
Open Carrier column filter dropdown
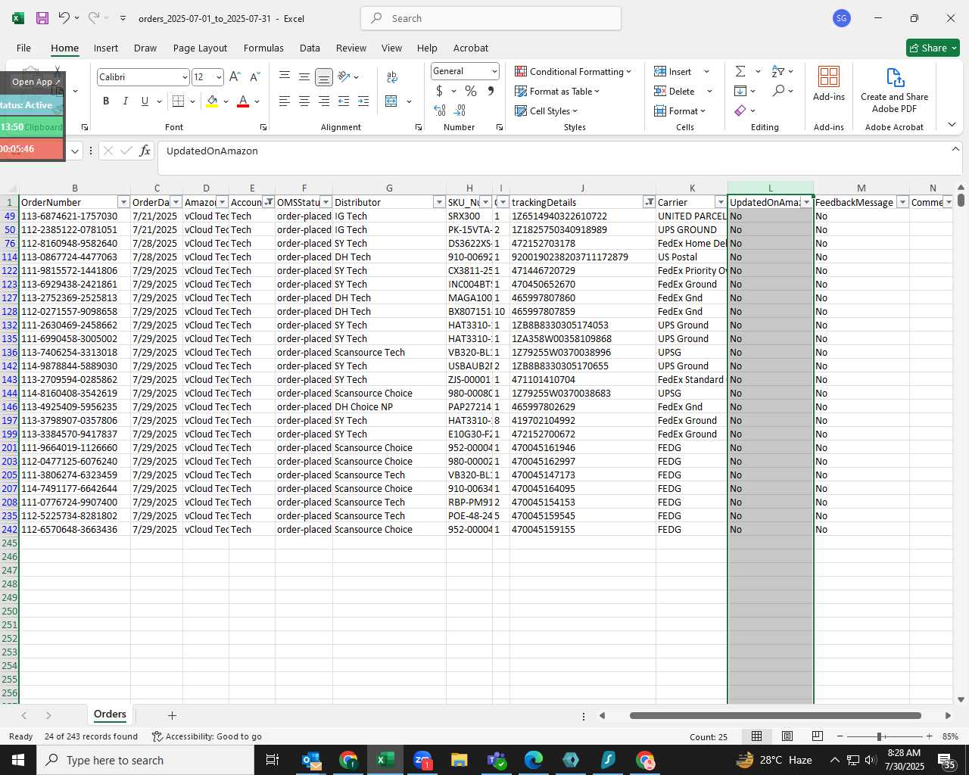(721, 202)
